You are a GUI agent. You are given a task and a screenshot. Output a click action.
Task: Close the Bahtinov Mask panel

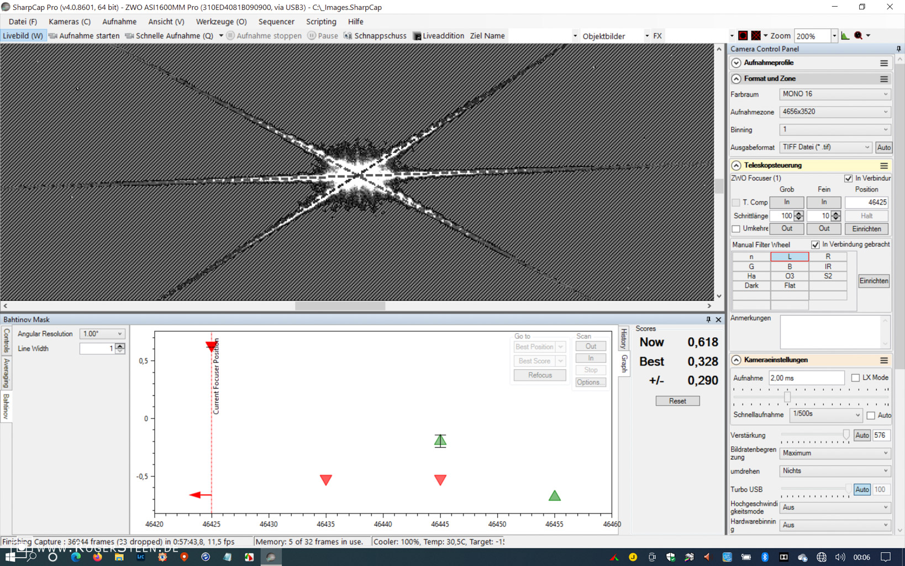point(718,319)
